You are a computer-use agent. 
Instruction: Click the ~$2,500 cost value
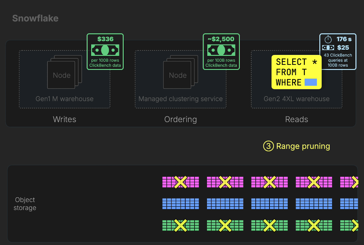coord(221,39)
